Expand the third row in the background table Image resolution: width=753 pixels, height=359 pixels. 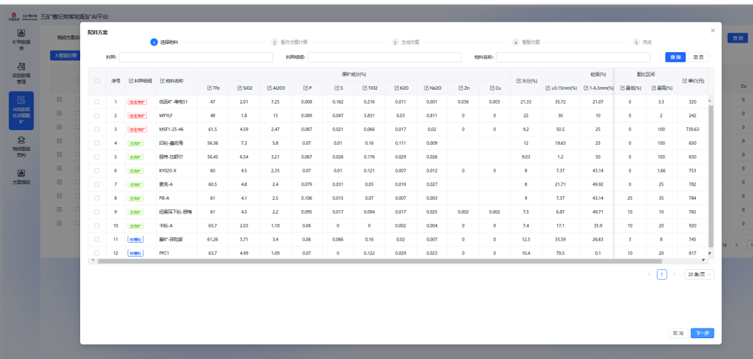[x=59, y=127]
